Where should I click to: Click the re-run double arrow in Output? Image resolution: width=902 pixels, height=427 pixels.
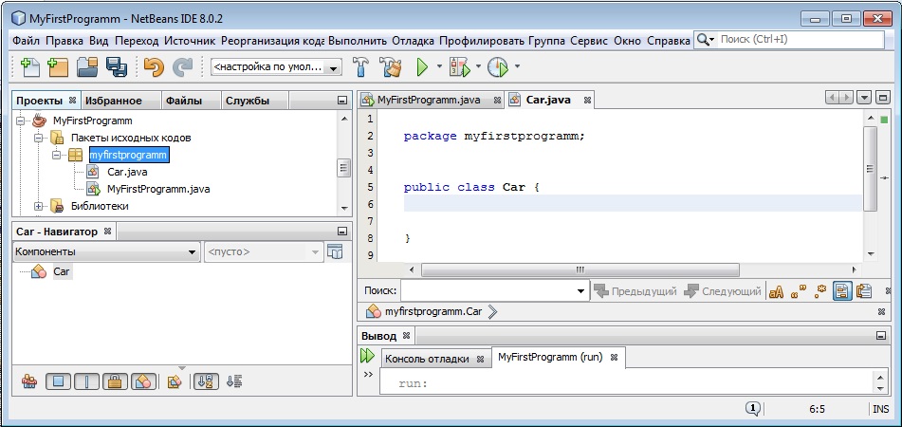(367, 356)
